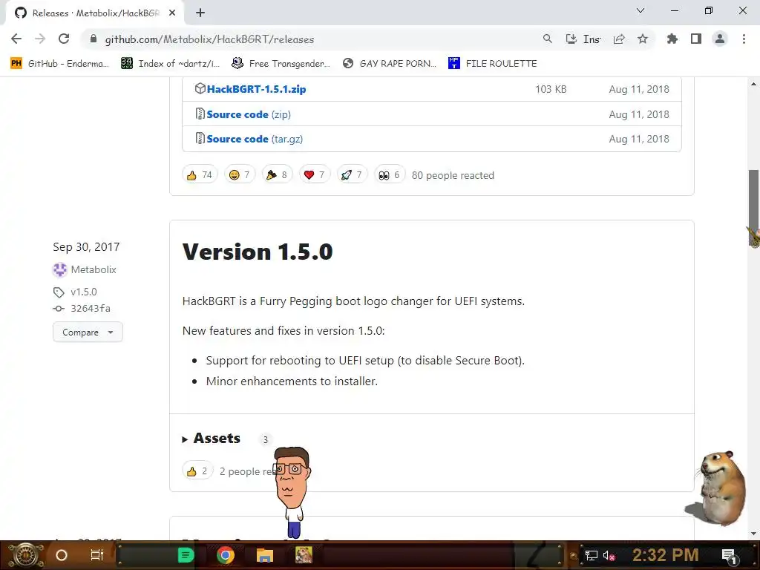Toggle the thumbs up reaction with 2
The image size is (760, 570).
(197, 471)
